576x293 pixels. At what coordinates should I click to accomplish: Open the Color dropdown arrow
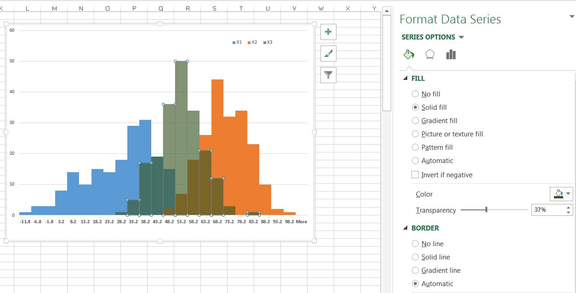569,194
